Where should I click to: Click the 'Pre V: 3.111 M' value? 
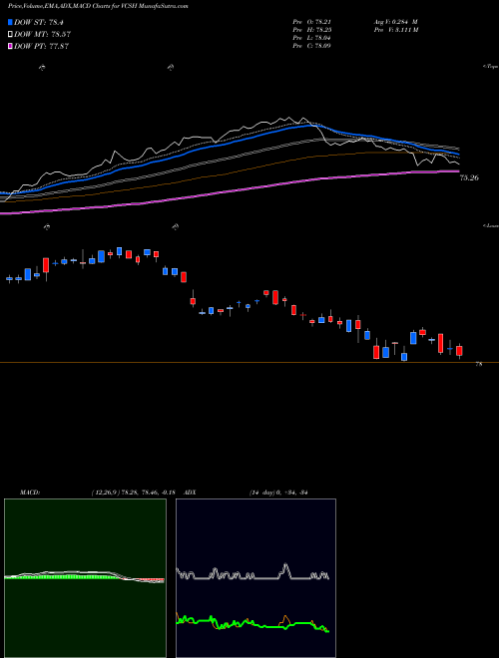395,30
